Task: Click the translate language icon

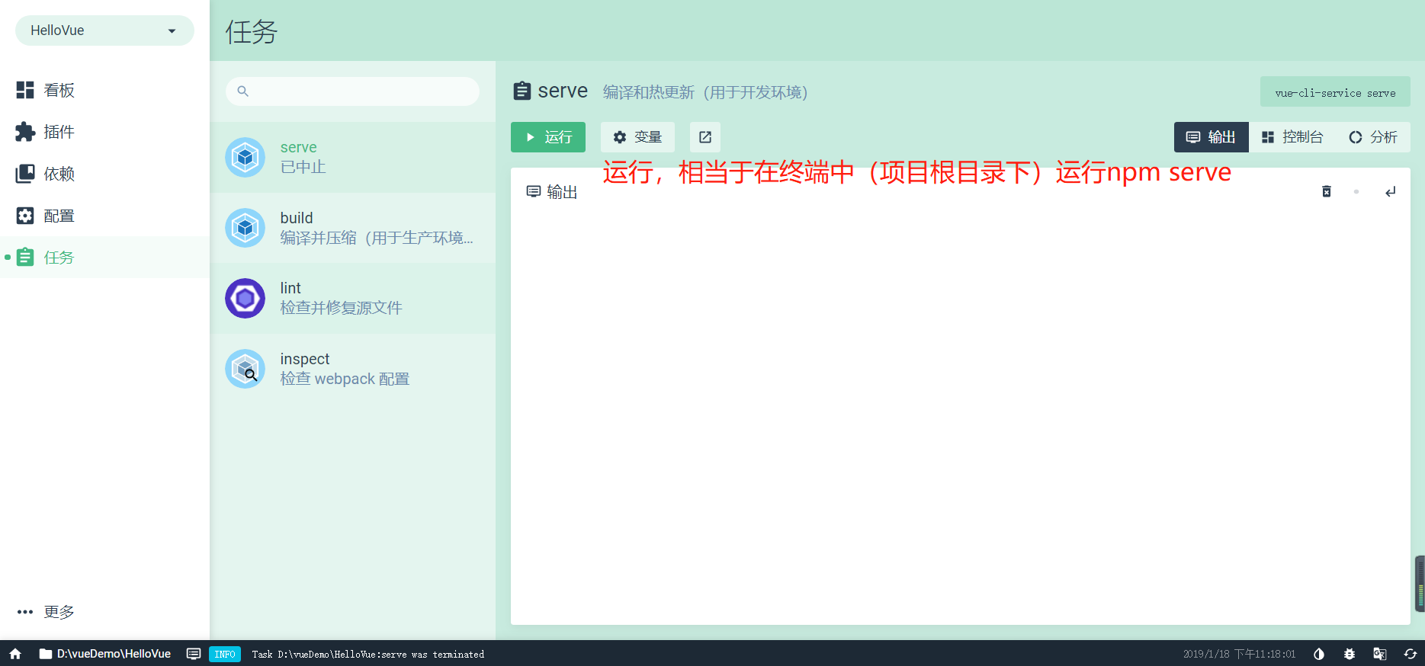Action: [x=1380, y=654]
